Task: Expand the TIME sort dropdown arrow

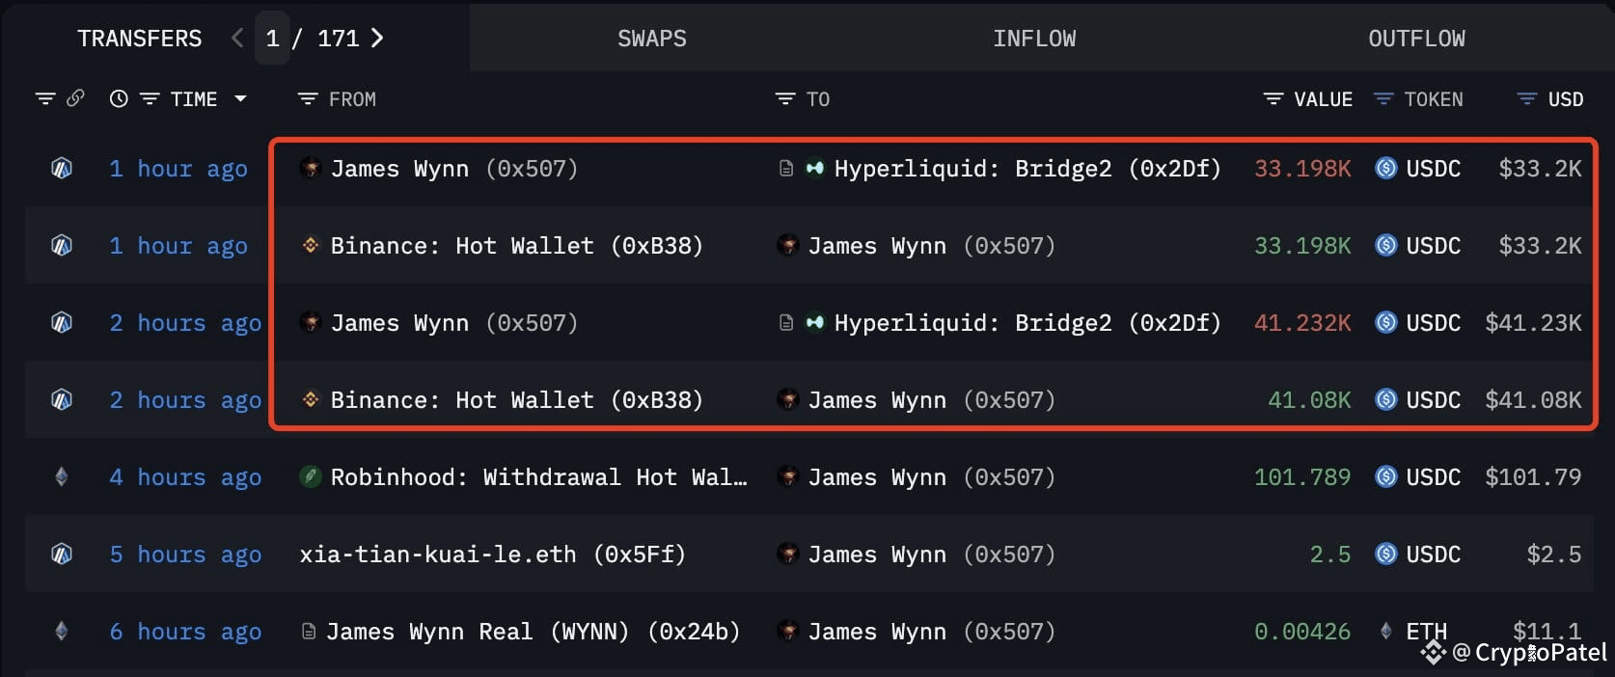Action: pos(241,99)
